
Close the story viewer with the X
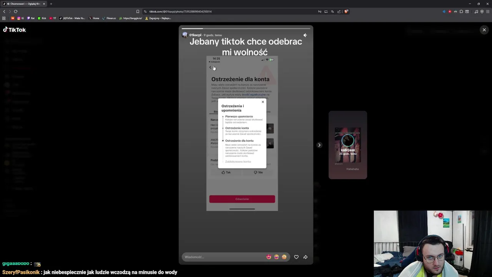coord(484,30)
